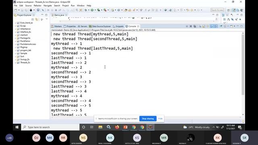Switch to the Snippets tab
The width and height of the screenshot is (258, 145).
pos(118,26)
